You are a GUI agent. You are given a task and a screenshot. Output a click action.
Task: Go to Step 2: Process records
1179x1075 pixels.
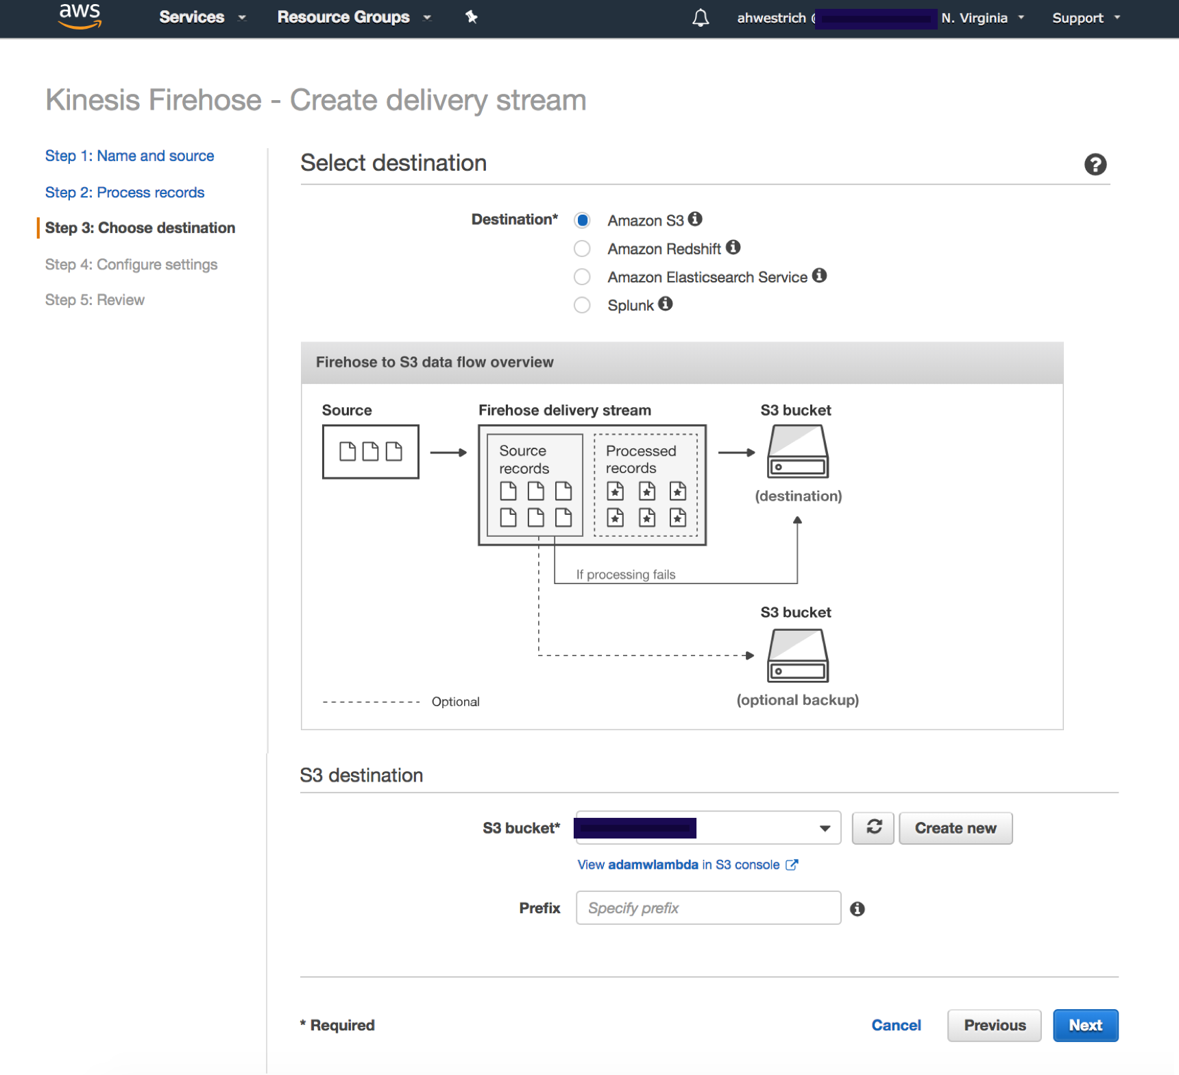125,193
